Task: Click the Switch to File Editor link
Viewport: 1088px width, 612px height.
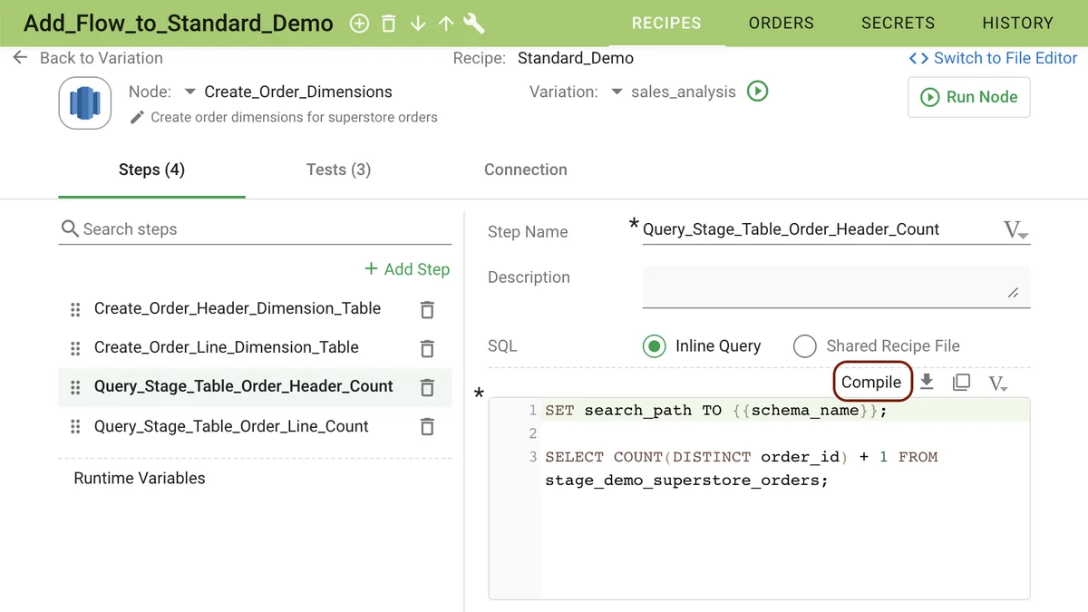Action: tap(994, 58)
